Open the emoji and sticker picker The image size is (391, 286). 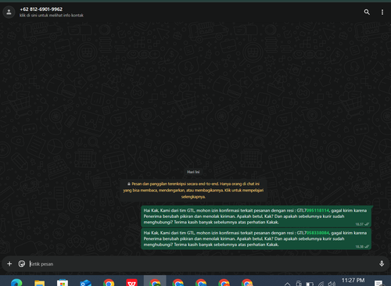point(22,264)
